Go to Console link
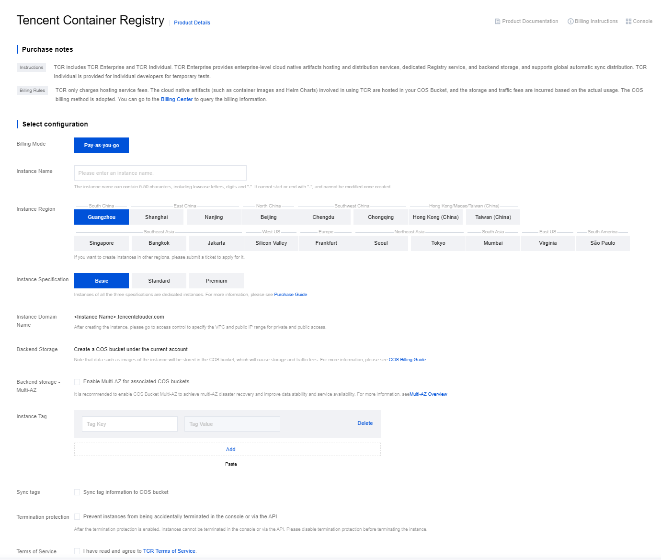Image resolution: width=661 pixels, height=560 pixels. click(643, 22)
